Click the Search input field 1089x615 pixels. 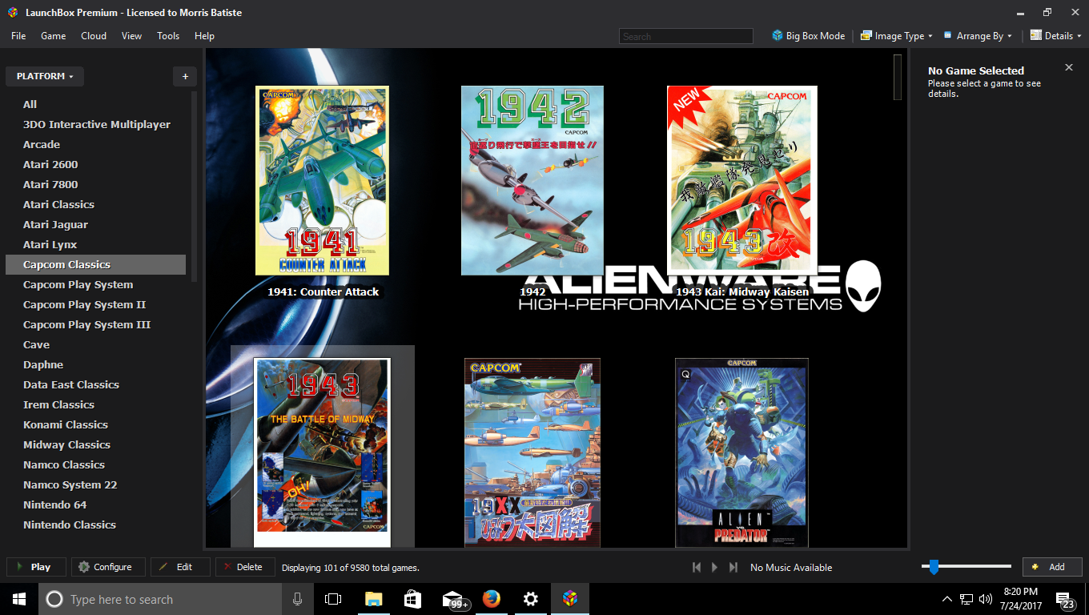tap(686, 36)
